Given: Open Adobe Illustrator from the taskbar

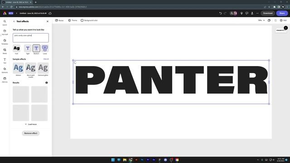Looking at the screenshot, I should (x=136, y=160).
